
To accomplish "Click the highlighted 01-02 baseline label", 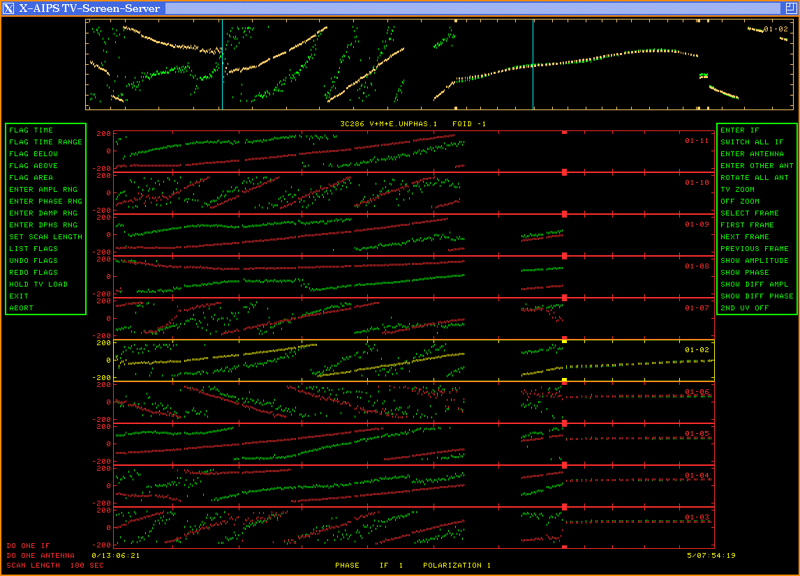I will 697,349.
